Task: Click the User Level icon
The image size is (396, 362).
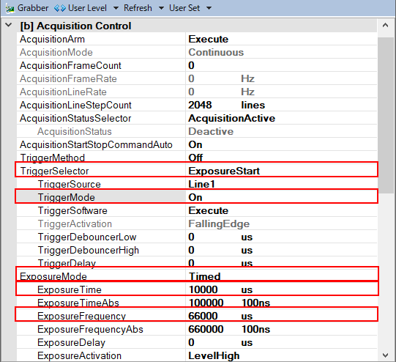Action: pos(60,8)
